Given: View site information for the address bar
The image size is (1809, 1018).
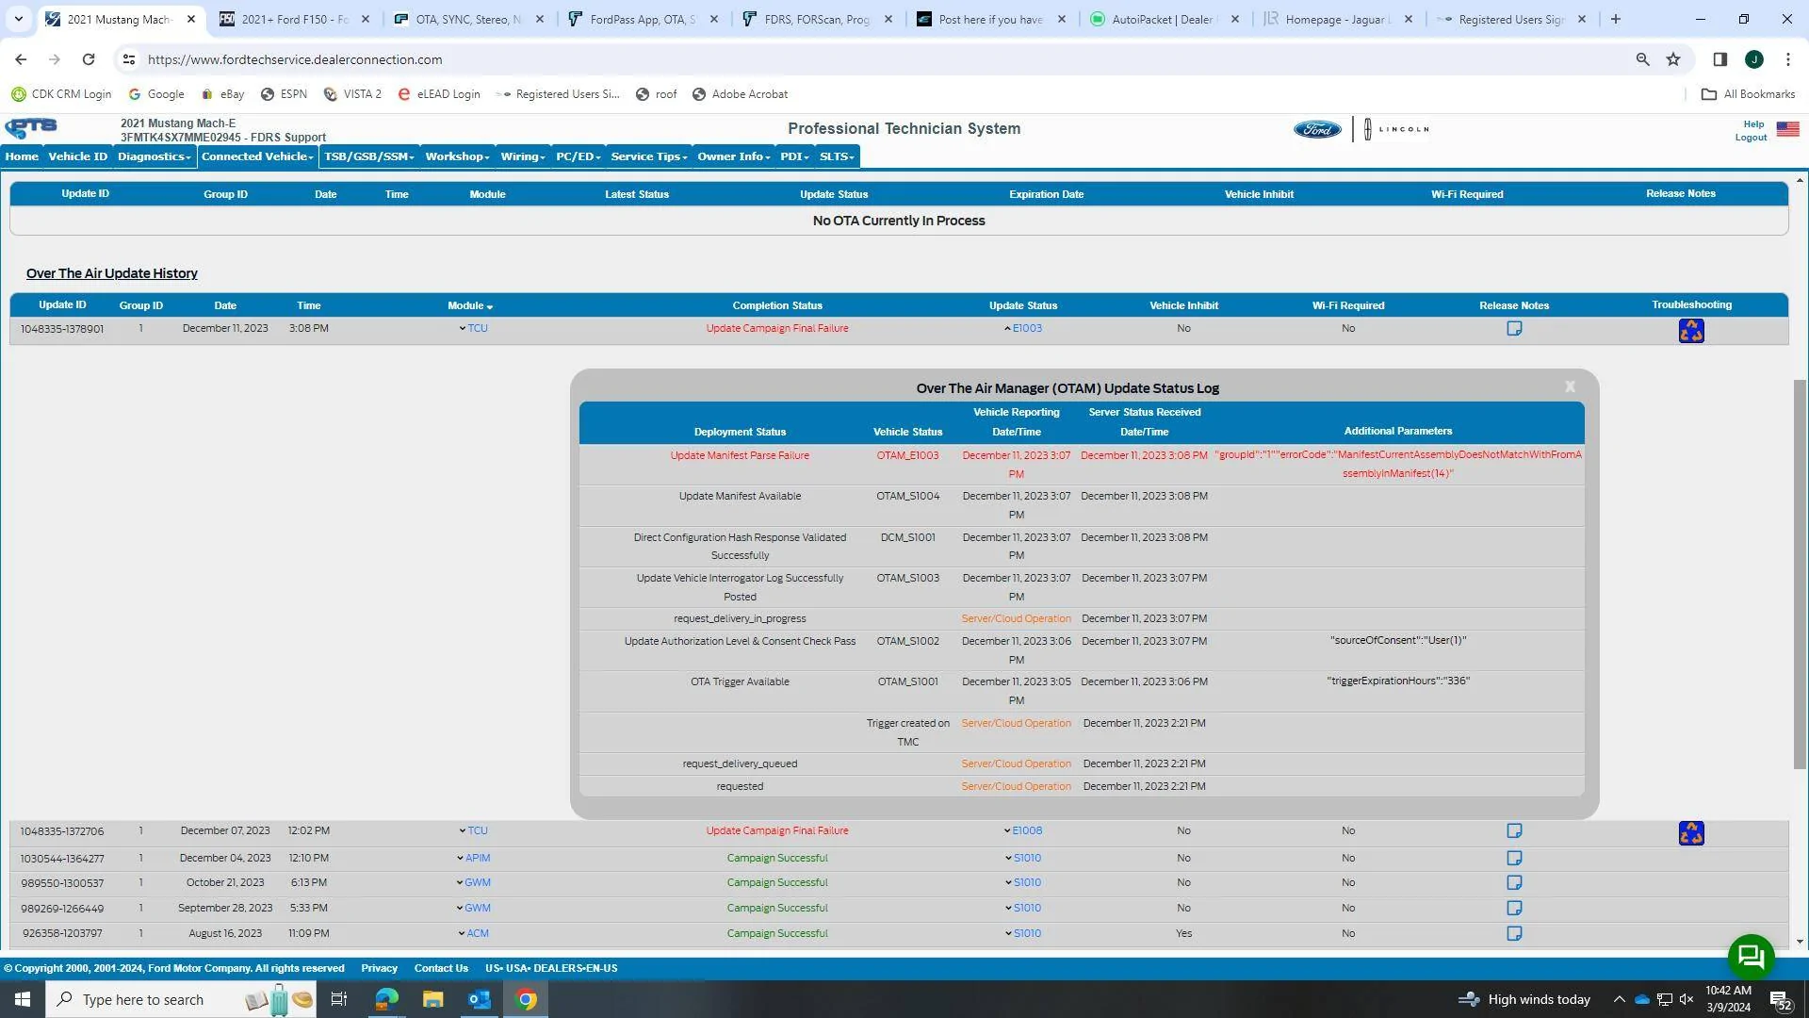Looking at the screenshot, I should (129, 59).
